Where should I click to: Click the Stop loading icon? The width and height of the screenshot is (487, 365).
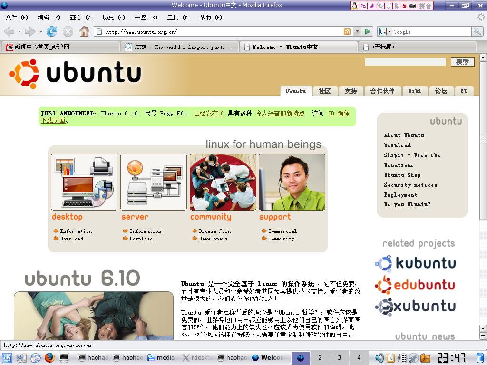coord(68,31)
